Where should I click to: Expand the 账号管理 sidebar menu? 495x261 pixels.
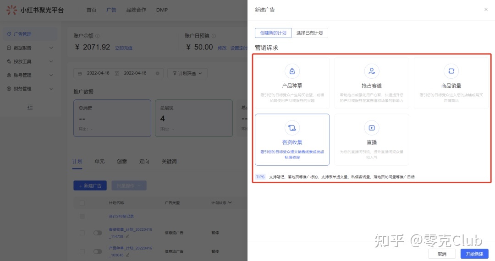click(51, 75)
